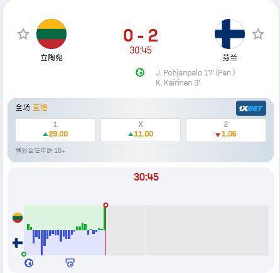The height and width of the screenshot is (273, 280).
Task: Click the penalty goal icon below the chart
Action: 70,263
